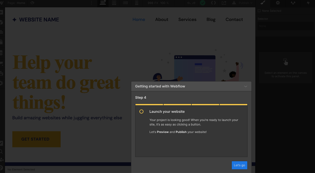Open the Add Elements panel
Image resolution: width=315 pixels, height=173 pixels.
point(1,12)
